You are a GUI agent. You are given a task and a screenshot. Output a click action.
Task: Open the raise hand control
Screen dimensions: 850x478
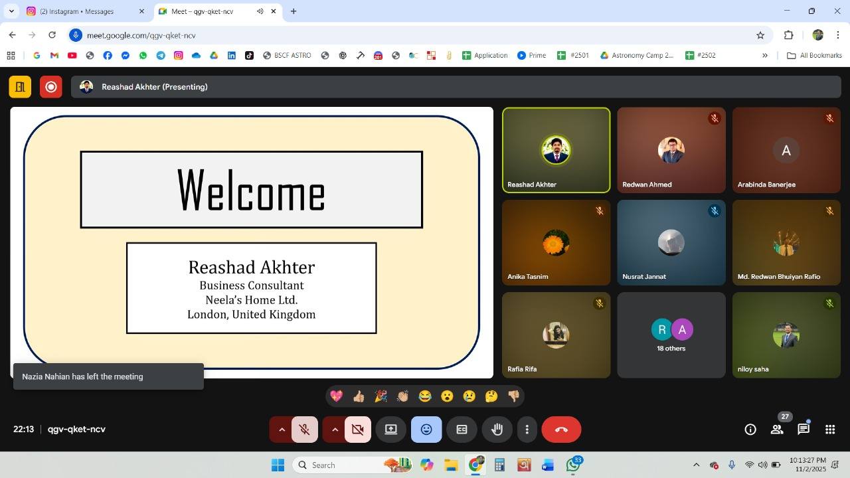[497, 430]
